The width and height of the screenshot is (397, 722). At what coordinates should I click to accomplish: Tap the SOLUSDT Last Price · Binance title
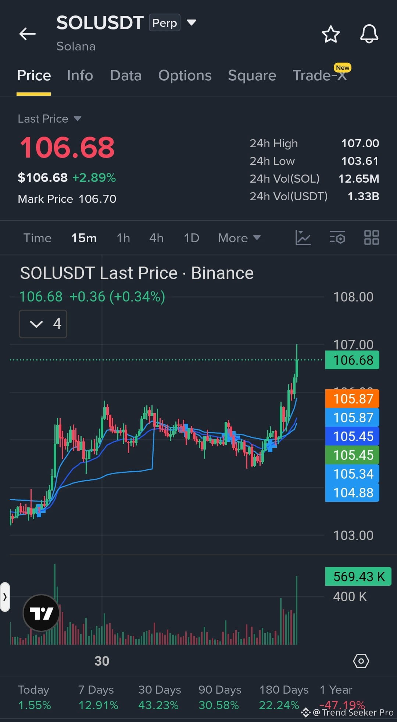point(137,273)
